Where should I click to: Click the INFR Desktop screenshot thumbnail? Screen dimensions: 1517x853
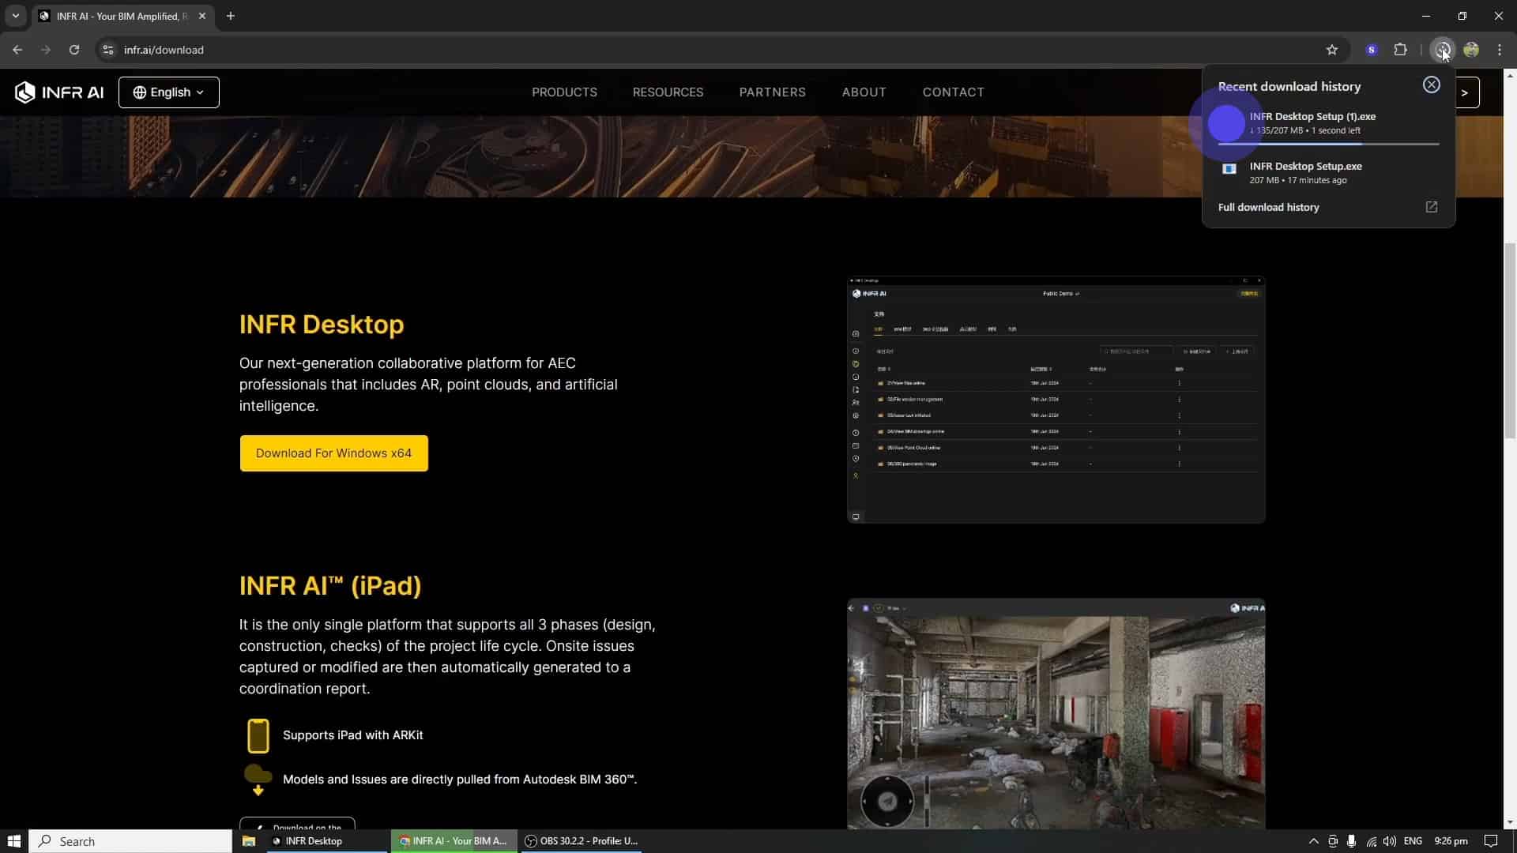tap(1056, 400)
